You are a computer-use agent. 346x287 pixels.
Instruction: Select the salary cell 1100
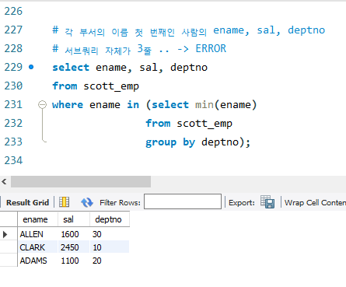(x=74, y=261)
